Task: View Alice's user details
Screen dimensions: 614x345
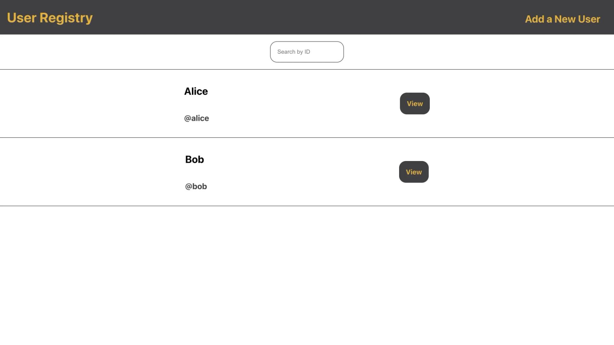Action: point(415,103)
